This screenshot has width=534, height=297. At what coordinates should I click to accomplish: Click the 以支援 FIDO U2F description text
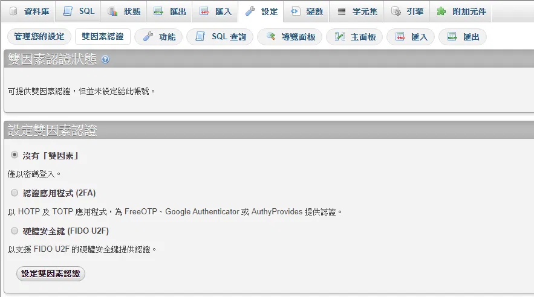[x=82, y=249]
